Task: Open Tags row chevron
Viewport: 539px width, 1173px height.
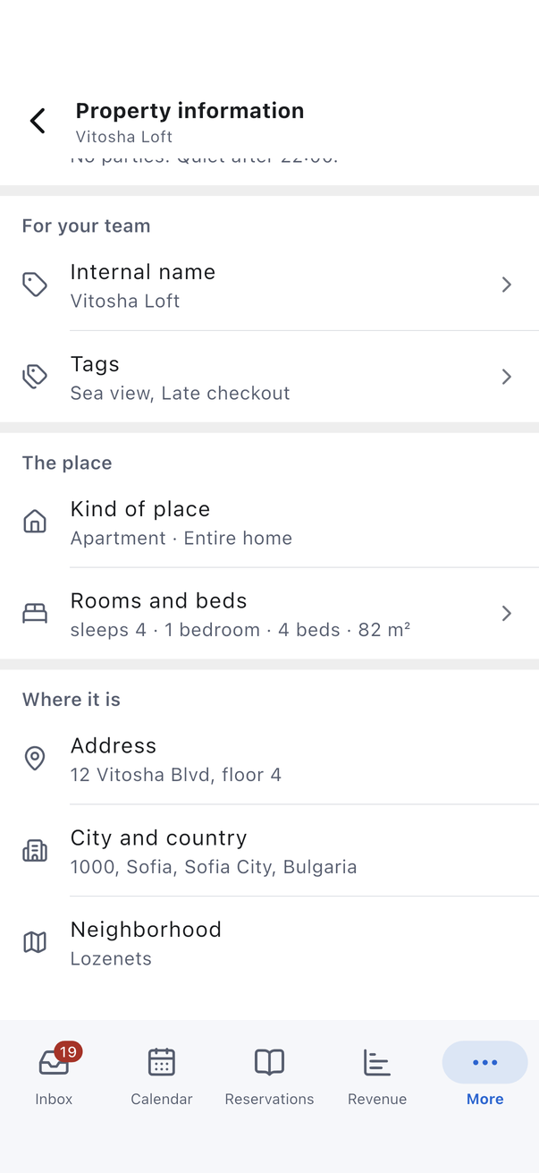Action: coord(507,377)
